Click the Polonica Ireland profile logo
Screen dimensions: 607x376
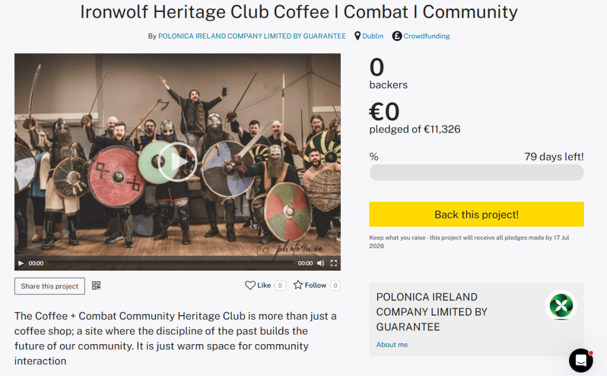560,305
